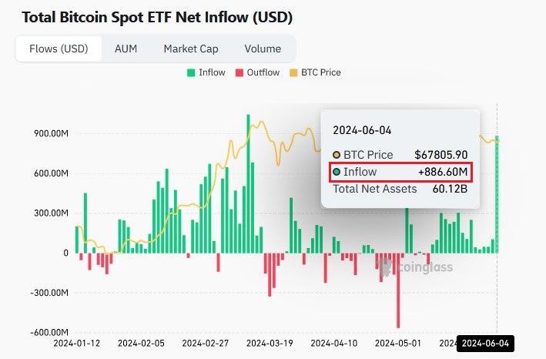Click the +886.60M inflow value
This screenshot has width=546, height=359.
point(442,171)
